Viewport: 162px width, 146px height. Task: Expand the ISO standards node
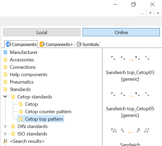coord(5,134)
